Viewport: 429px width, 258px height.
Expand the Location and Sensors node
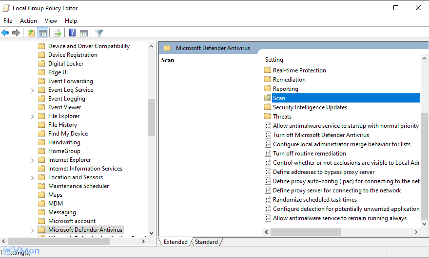coord(32,177)
